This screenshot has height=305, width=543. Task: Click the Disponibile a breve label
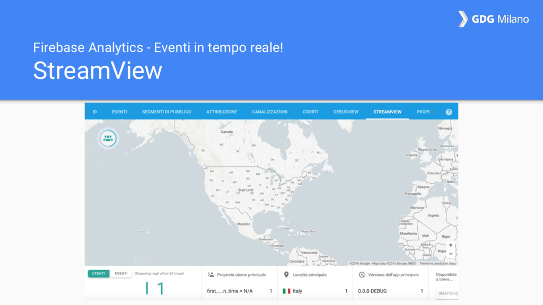446,277
